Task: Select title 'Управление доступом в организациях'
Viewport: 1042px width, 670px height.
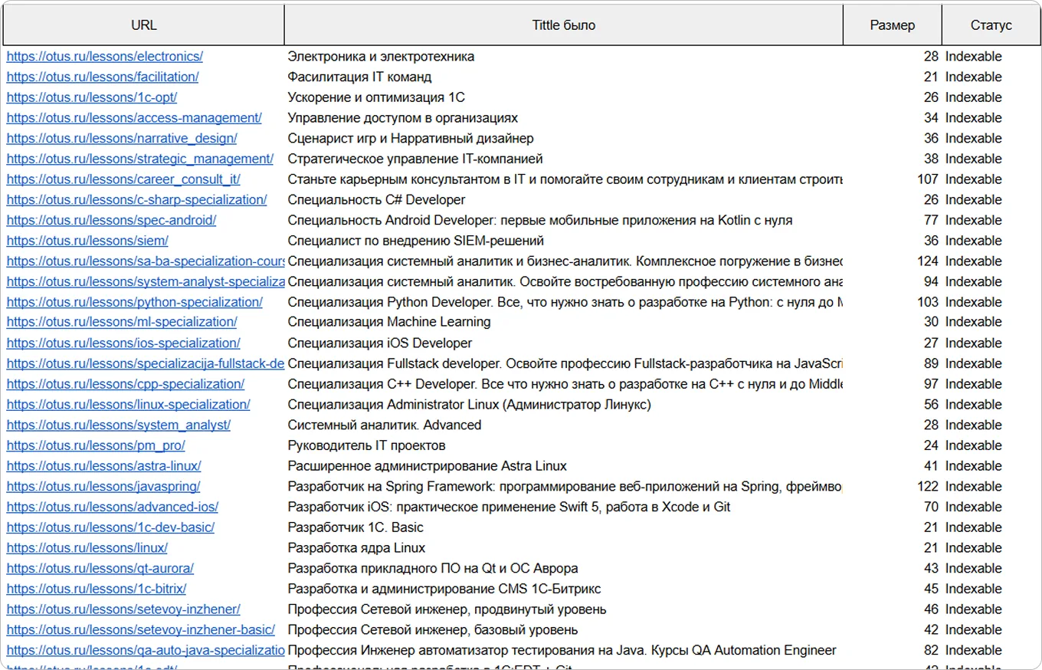Action: tap(402, 118)
